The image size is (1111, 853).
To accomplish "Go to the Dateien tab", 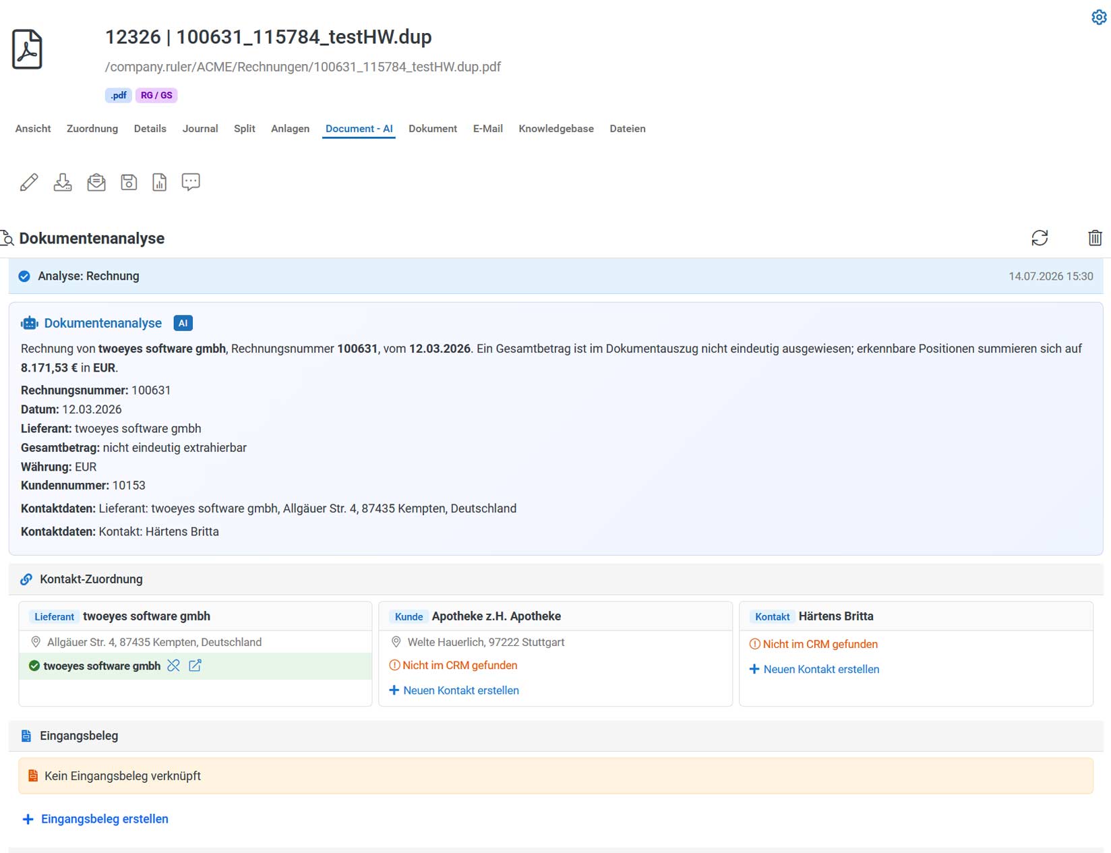I will pos(628,129).
